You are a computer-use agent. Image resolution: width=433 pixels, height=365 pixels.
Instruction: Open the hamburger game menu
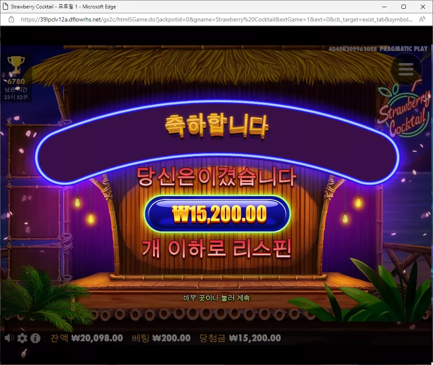coord(406,69)
